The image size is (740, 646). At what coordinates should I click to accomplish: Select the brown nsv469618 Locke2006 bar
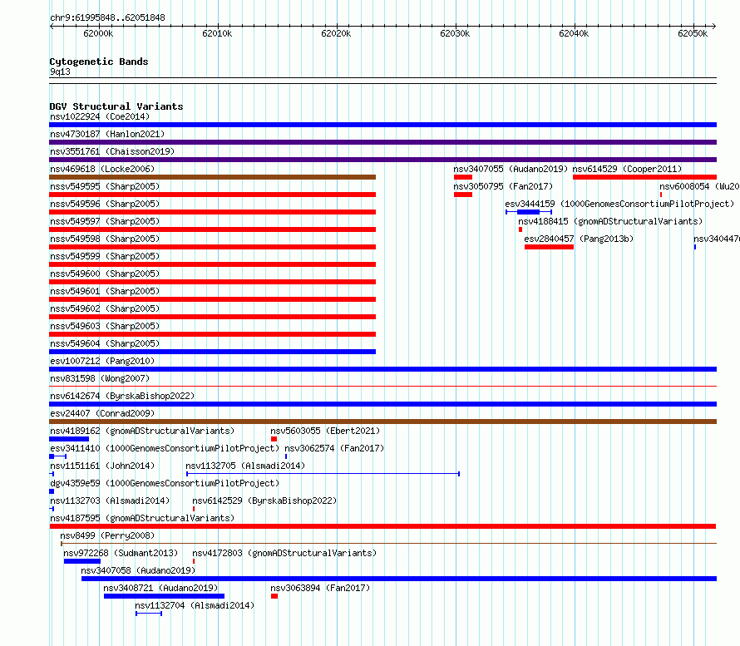point(212,177)
